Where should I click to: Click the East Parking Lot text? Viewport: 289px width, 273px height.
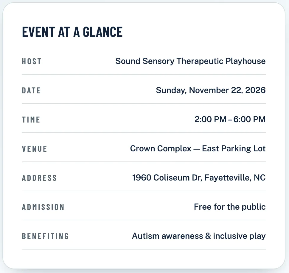point(234,148)
